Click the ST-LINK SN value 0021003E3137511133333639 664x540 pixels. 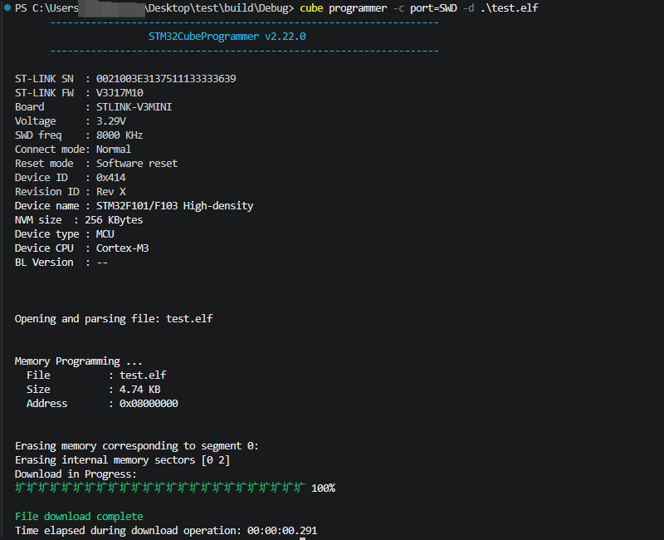point(166,79)
